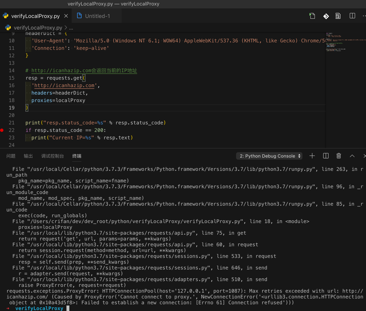Screen dimensions: 366x311
Task: Open the icanhazip.com link in the line 14 comment
Action: (x=61, y=70)
